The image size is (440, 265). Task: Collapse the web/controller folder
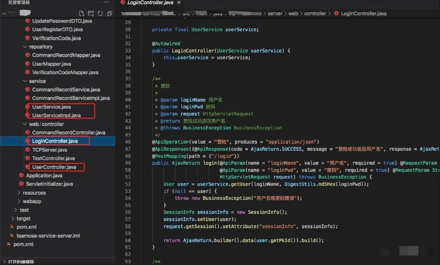click(x=25, y=124)
